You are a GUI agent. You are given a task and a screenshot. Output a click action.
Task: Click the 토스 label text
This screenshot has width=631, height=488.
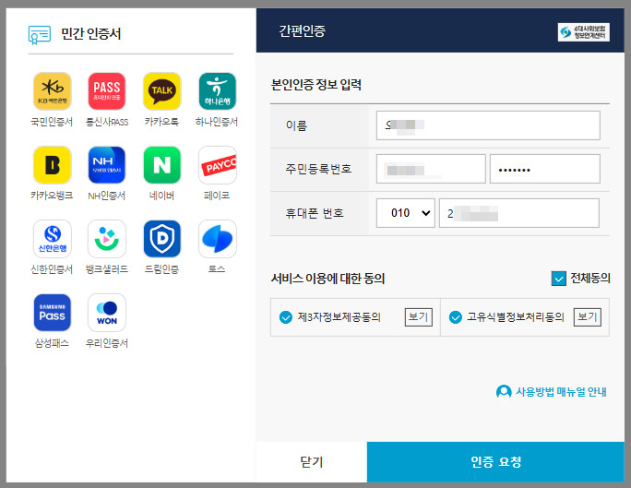(x=217, y=268)
